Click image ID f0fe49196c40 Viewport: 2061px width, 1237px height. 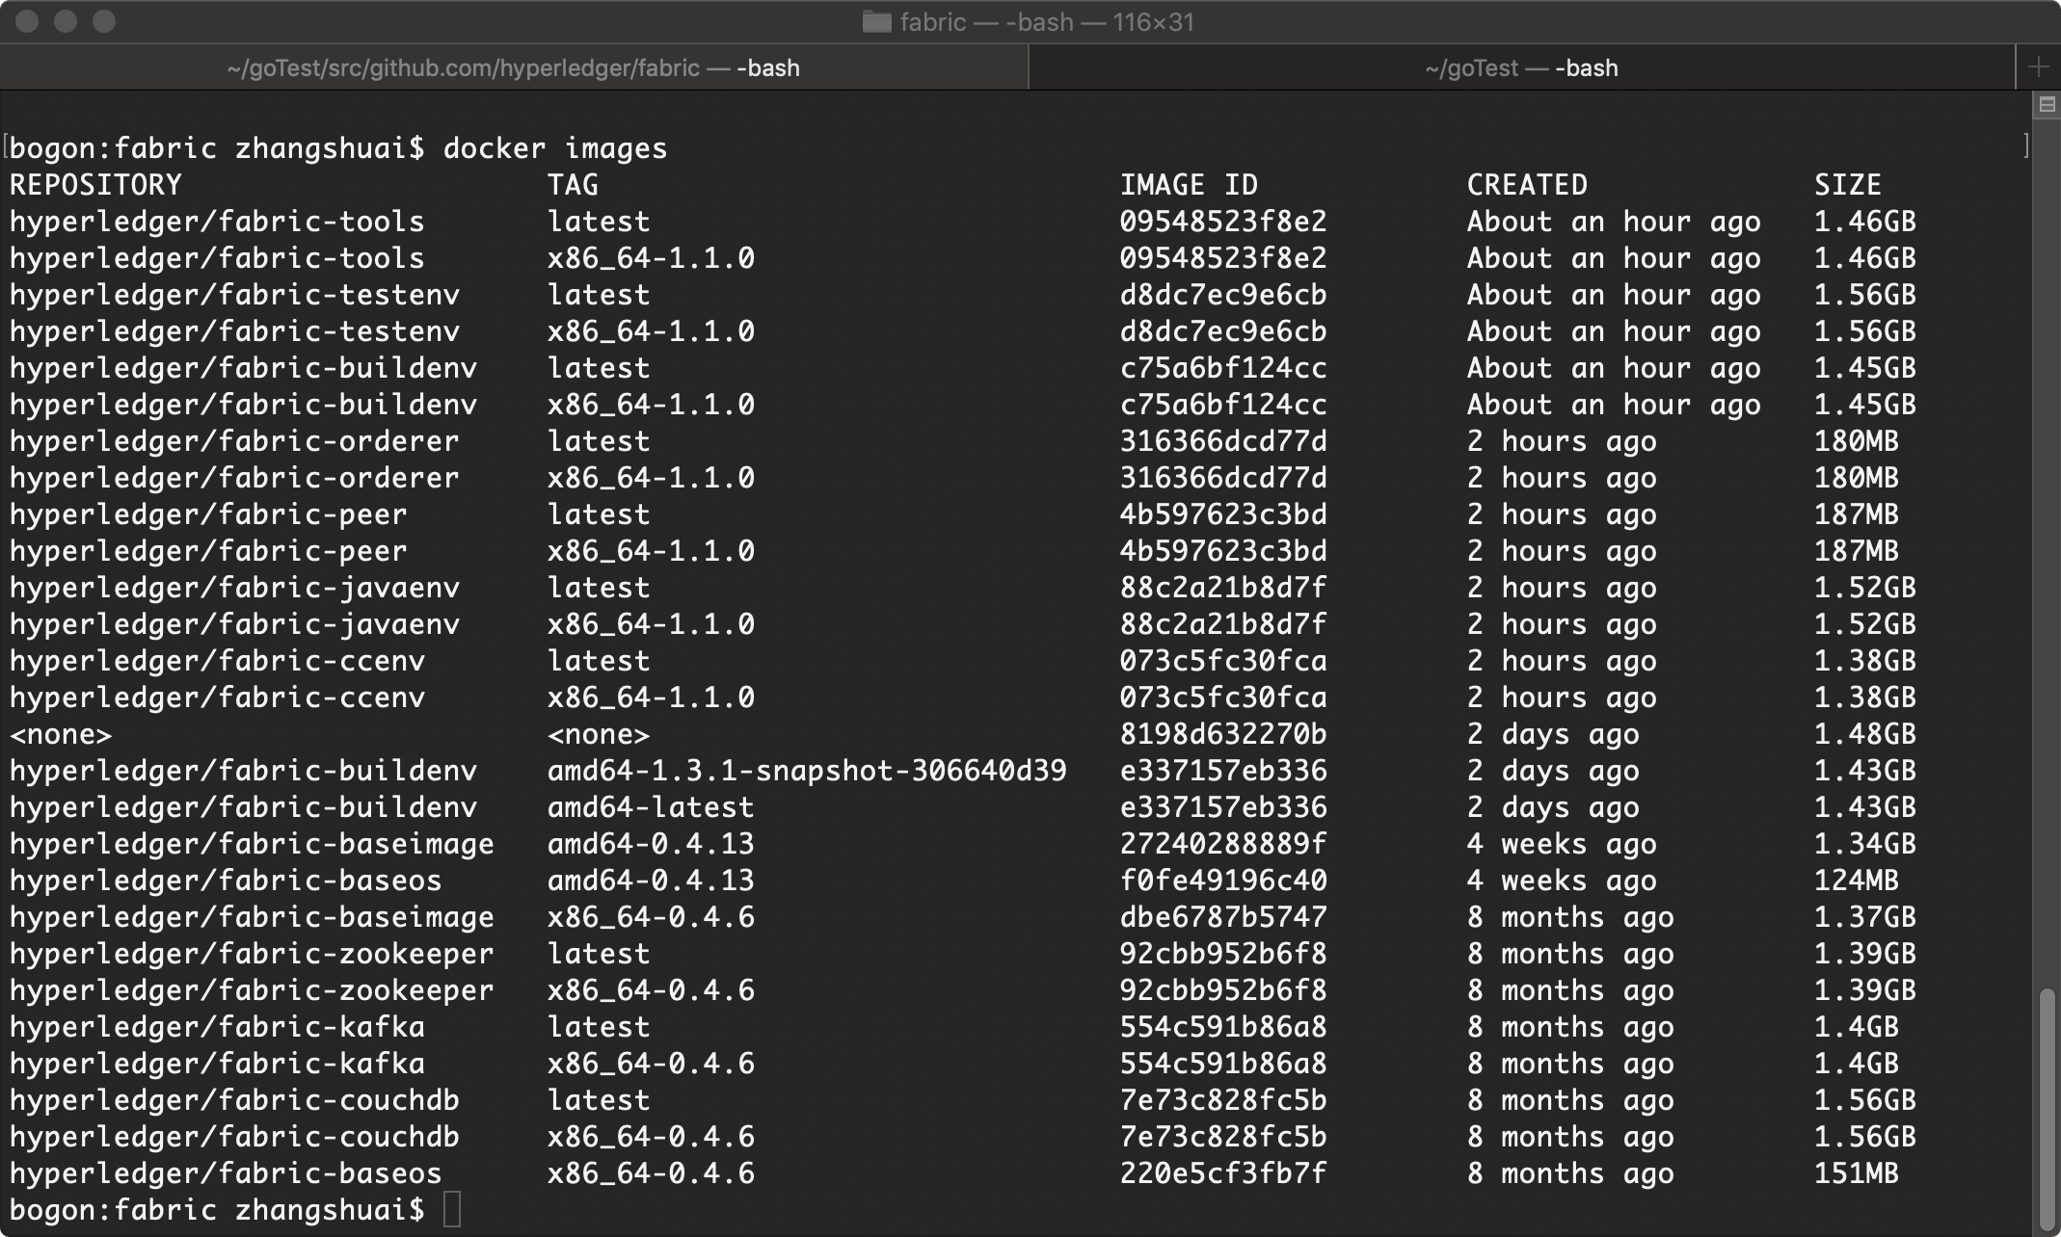[x=1223, y=881]
